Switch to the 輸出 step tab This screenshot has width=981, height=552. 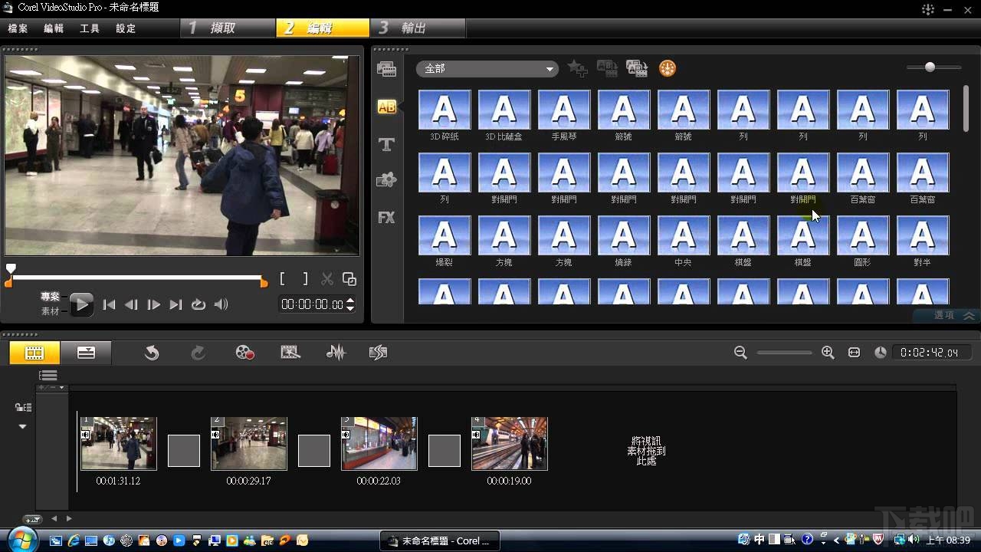click(412, 28)
